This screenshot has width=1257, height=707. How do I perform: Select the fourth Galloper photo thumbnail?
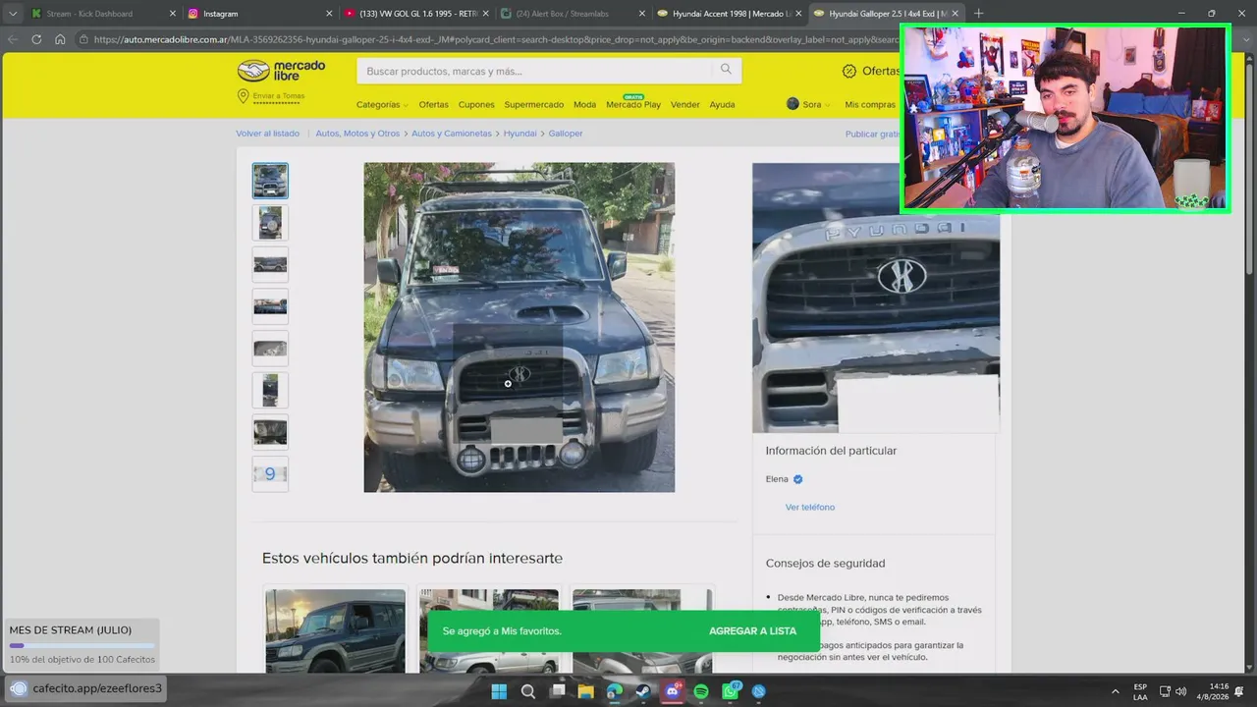click(x=270, y=306)
